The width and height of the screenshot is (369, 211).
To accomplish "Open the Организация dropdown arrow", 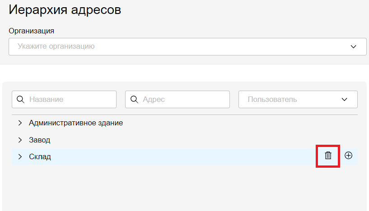I will pyautogui.click(x=354, y=46).
